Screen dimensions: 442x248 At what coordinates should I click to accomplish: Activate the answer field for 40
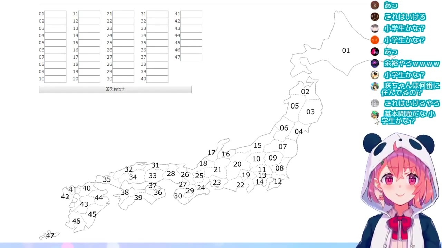(157, 79)
